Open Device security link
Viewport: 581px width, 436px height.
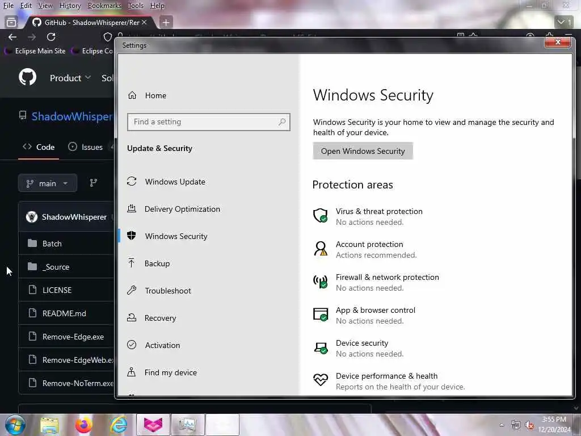(x=362, y=343)
